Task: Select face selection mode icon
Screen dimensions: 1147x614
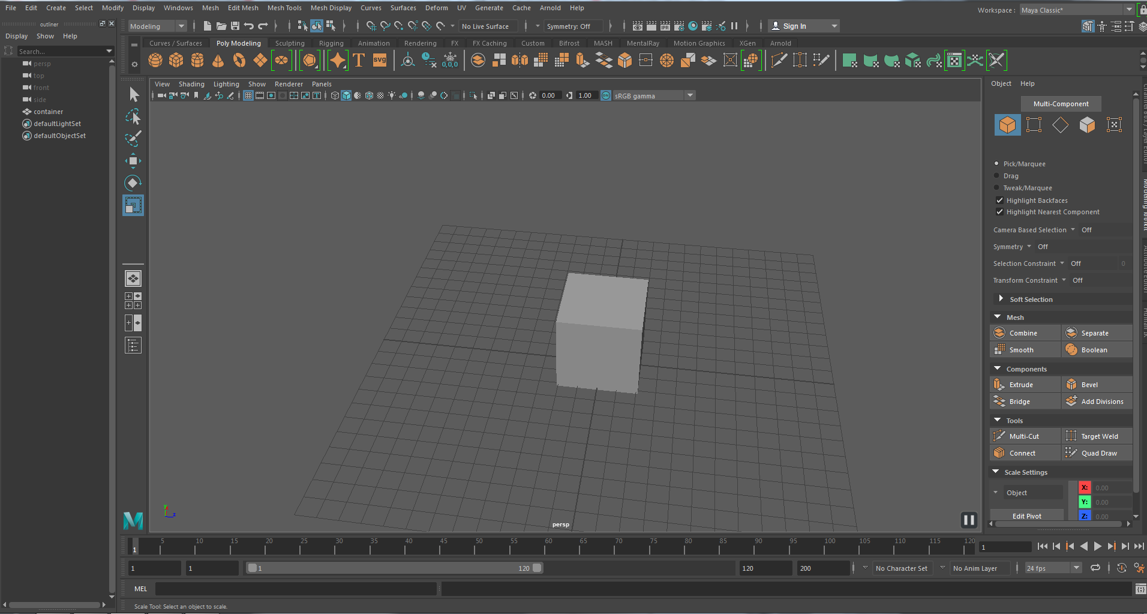Action: pyautogui.click(x=1088, y=125)
